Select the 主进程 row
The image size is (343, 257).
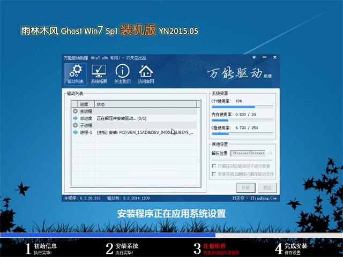(135, 111)
